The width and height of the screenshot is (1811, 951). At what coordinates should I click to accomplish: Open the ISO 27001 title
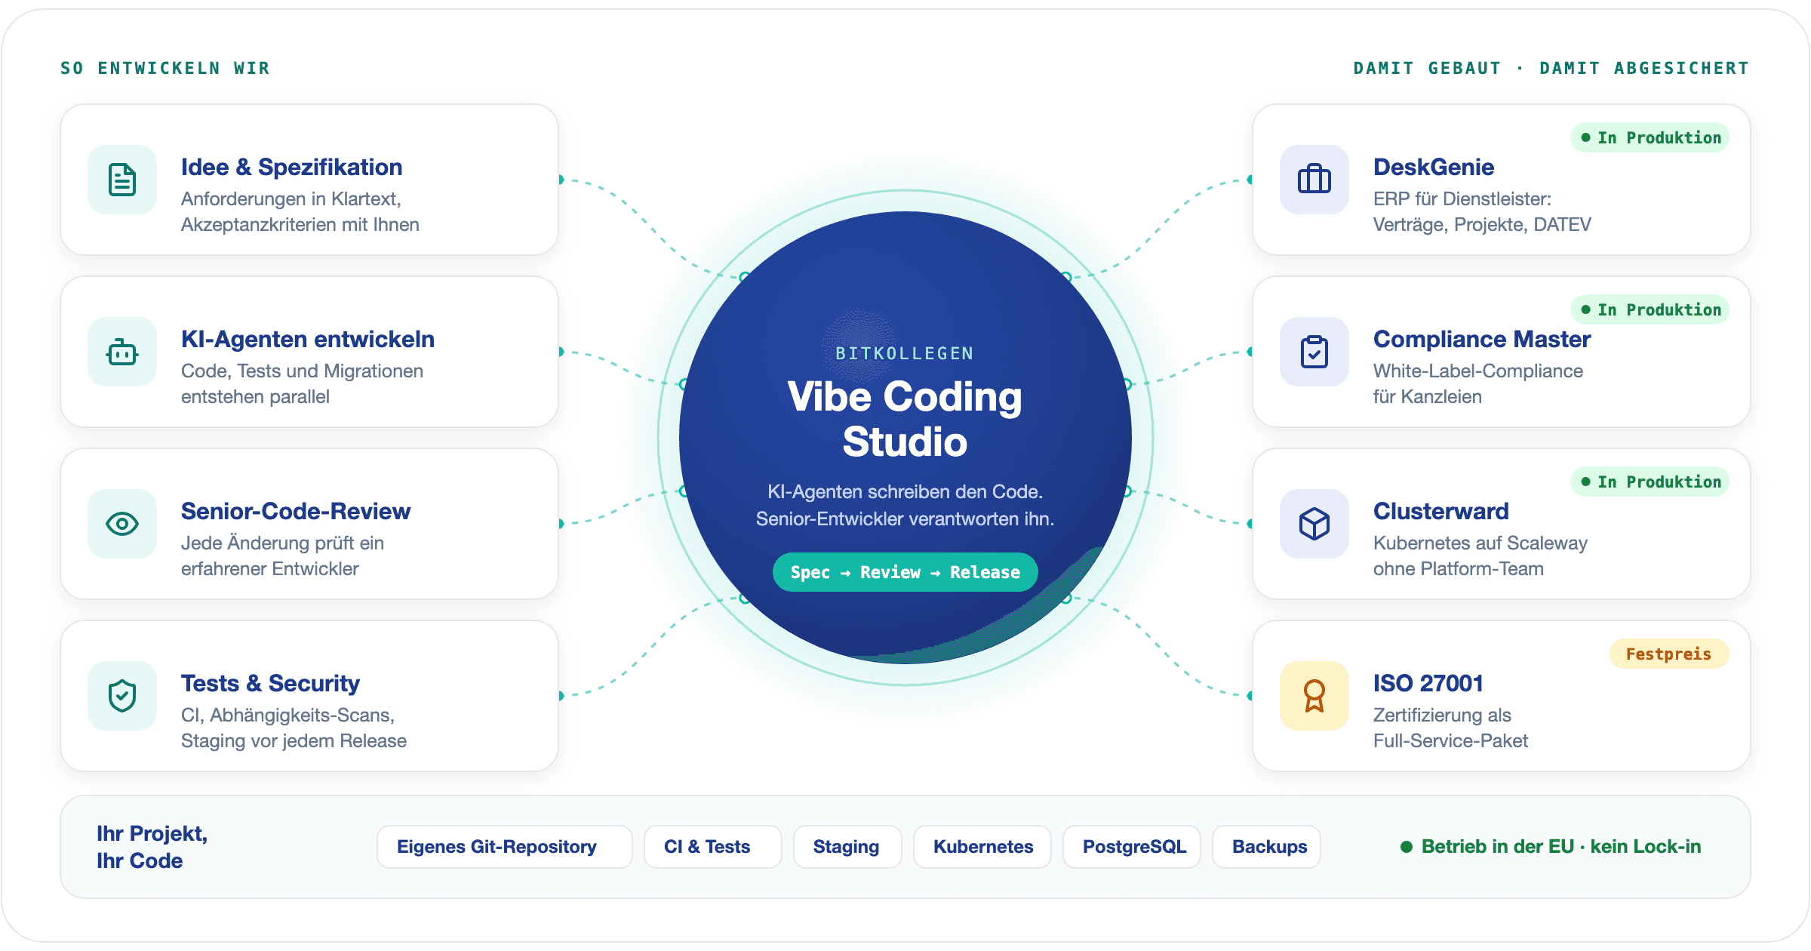(x=1428, y=683)
